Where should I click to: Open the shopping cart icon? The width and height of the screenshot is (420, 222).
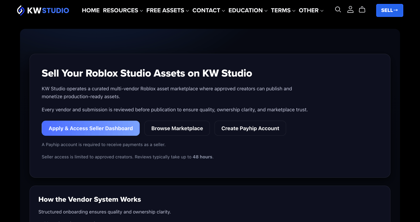362,10
